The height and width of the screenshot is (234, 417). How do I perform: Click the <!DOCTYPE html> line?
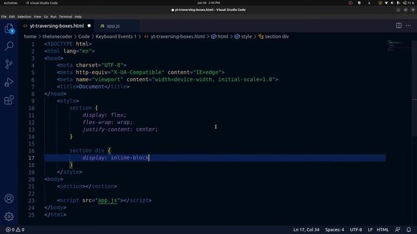point(68,44)
